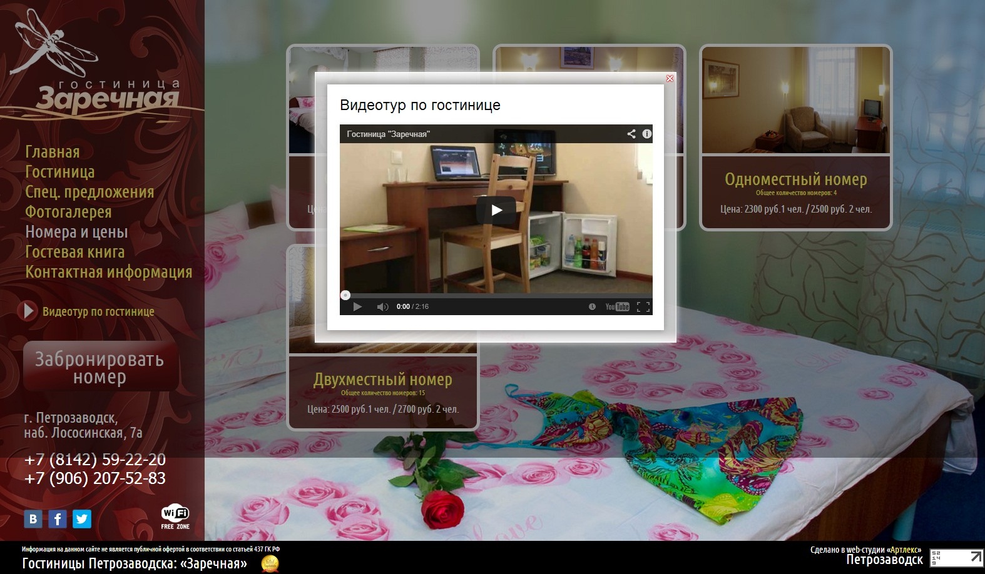Open the Двухместный номер room card title
Viewport: 985px width, 574px height.
pyautogui.click(x=383, y=380)
